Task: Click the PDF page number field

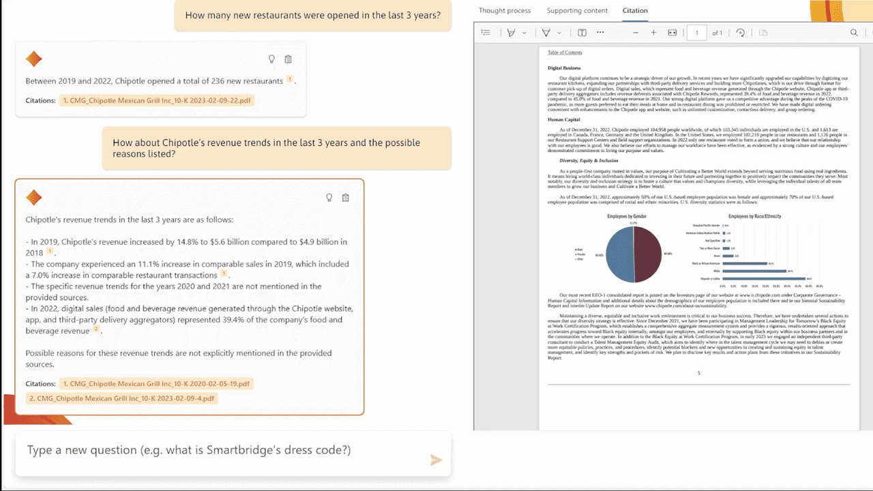Action: pyautogui.click(x=696, y=33)
